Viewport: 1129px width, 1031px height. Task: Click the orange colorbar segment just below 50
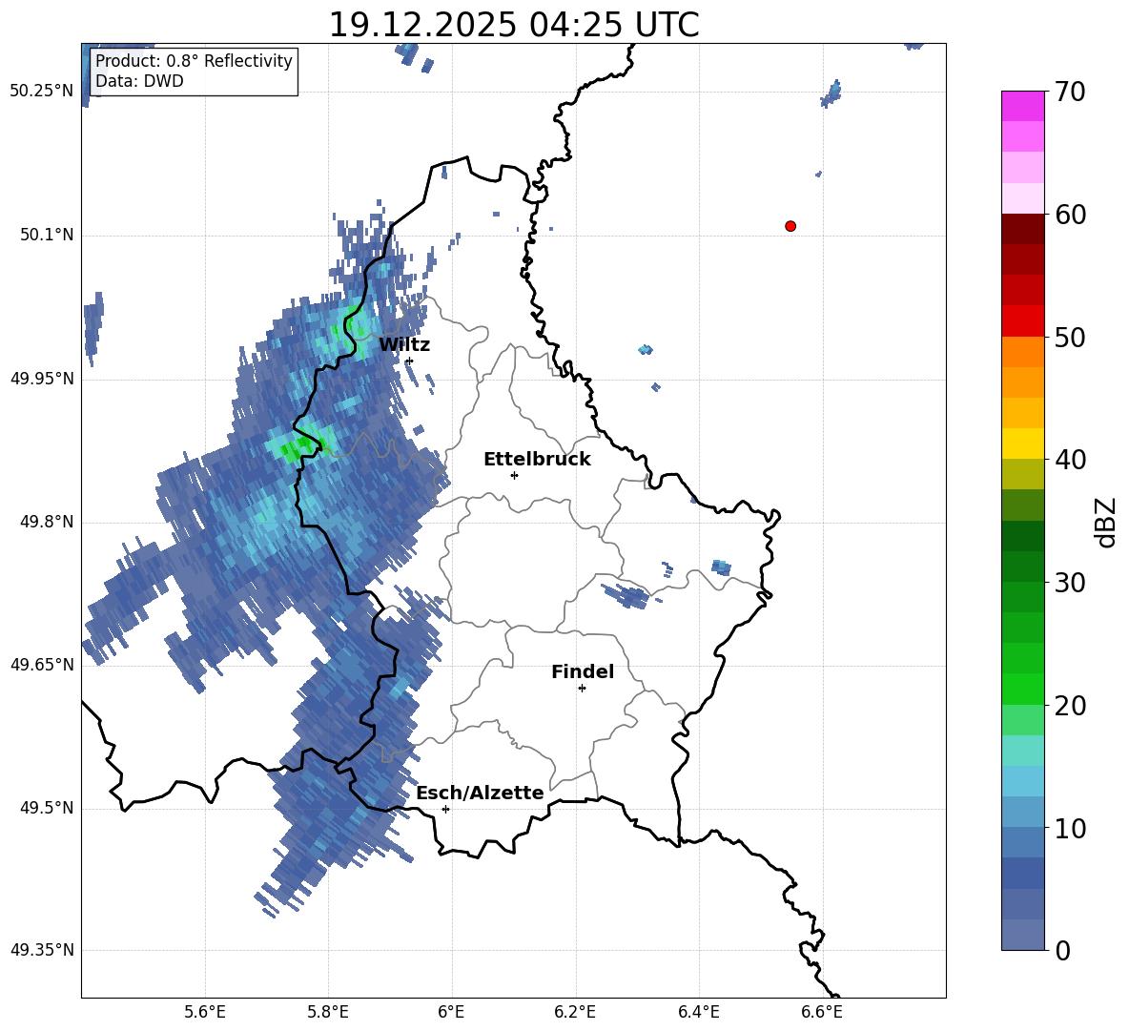tap(1022, 351)
